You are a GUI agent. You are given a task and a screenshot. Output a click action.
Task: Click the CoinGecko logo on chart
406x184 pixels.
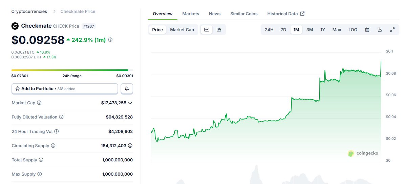[x=363, y=153]
